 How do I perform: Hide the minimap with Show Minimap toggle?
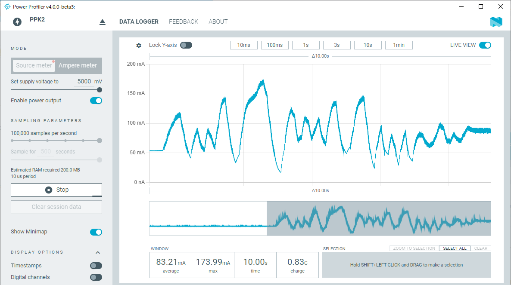click(96, 232)
